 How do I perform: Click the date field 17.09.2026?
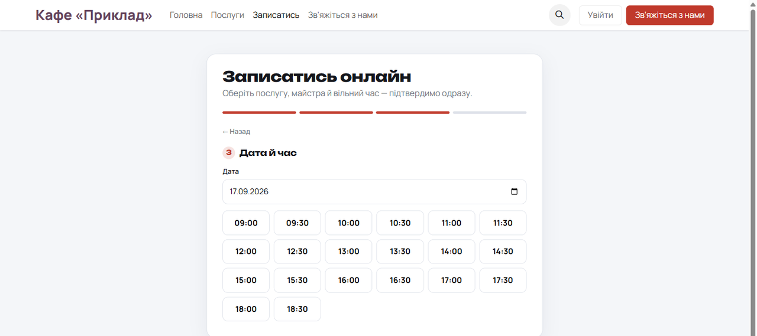374,192
